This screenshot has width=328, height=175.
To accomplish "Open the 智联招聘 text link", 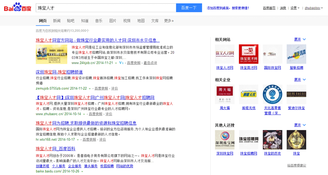I will 296,68.
